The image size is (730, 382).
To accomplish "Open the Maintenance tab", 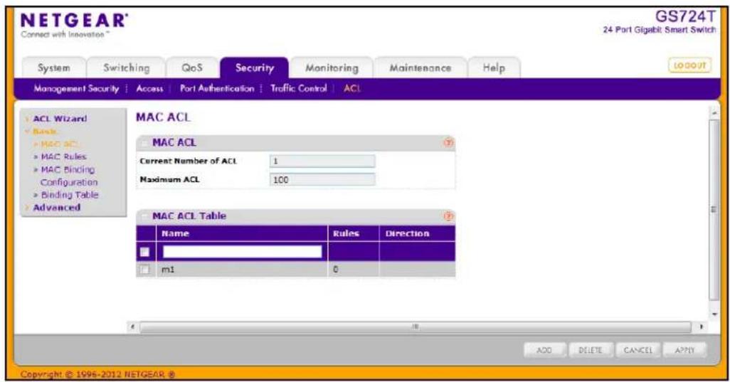I will point(420,68).
